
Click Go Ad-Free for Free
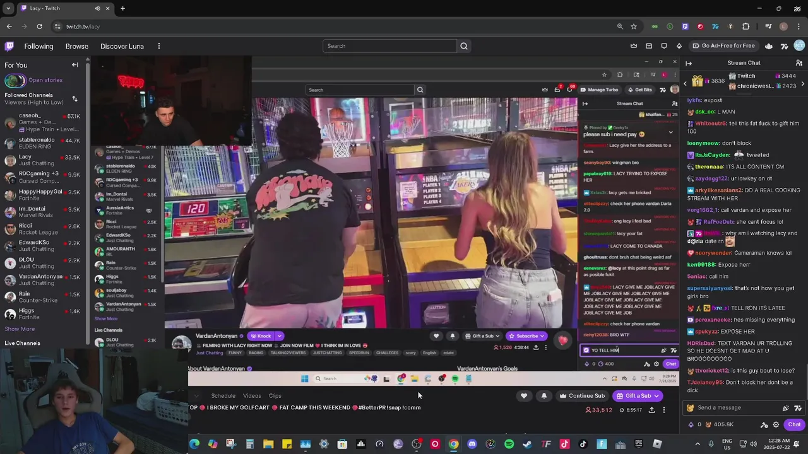click(x=723, y=46)
